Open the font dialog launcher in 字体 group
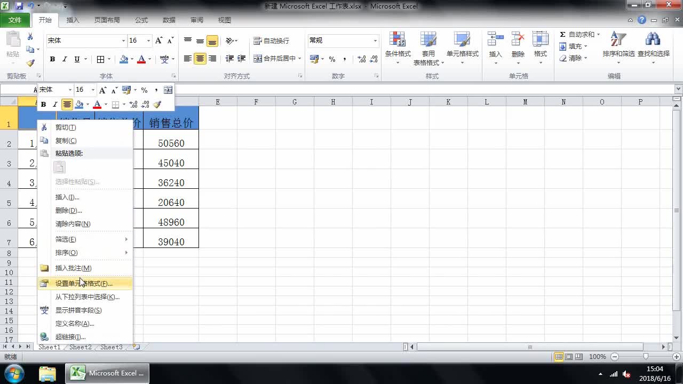Viewport: 683px width, 384px height. (173, 76)
